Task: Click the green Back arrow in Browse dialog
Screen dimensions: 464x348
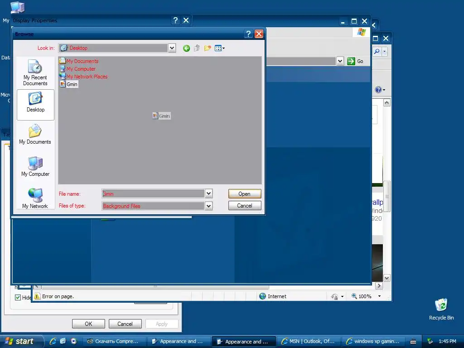Action: coord(186,48)
